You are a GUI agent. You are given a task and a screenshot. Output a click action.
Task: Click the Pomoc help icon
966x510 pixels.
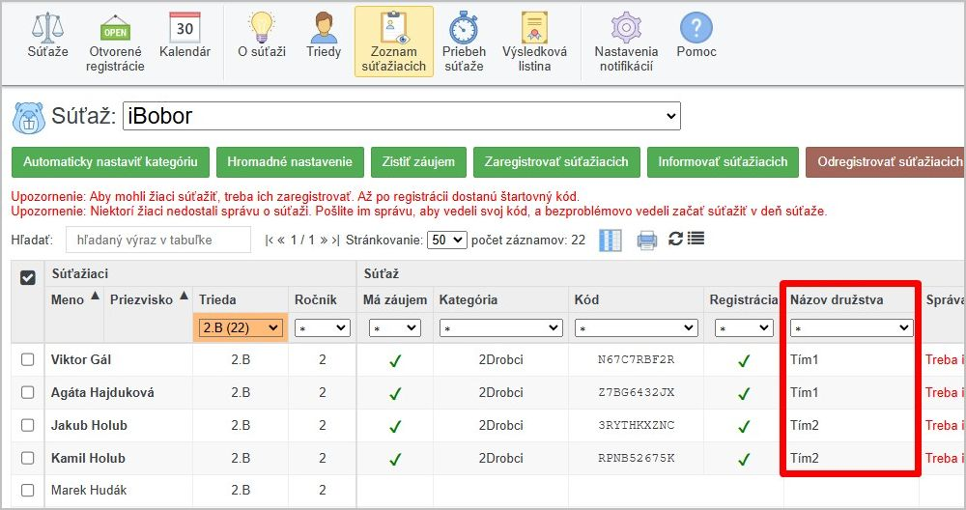(x=696, y=36)
